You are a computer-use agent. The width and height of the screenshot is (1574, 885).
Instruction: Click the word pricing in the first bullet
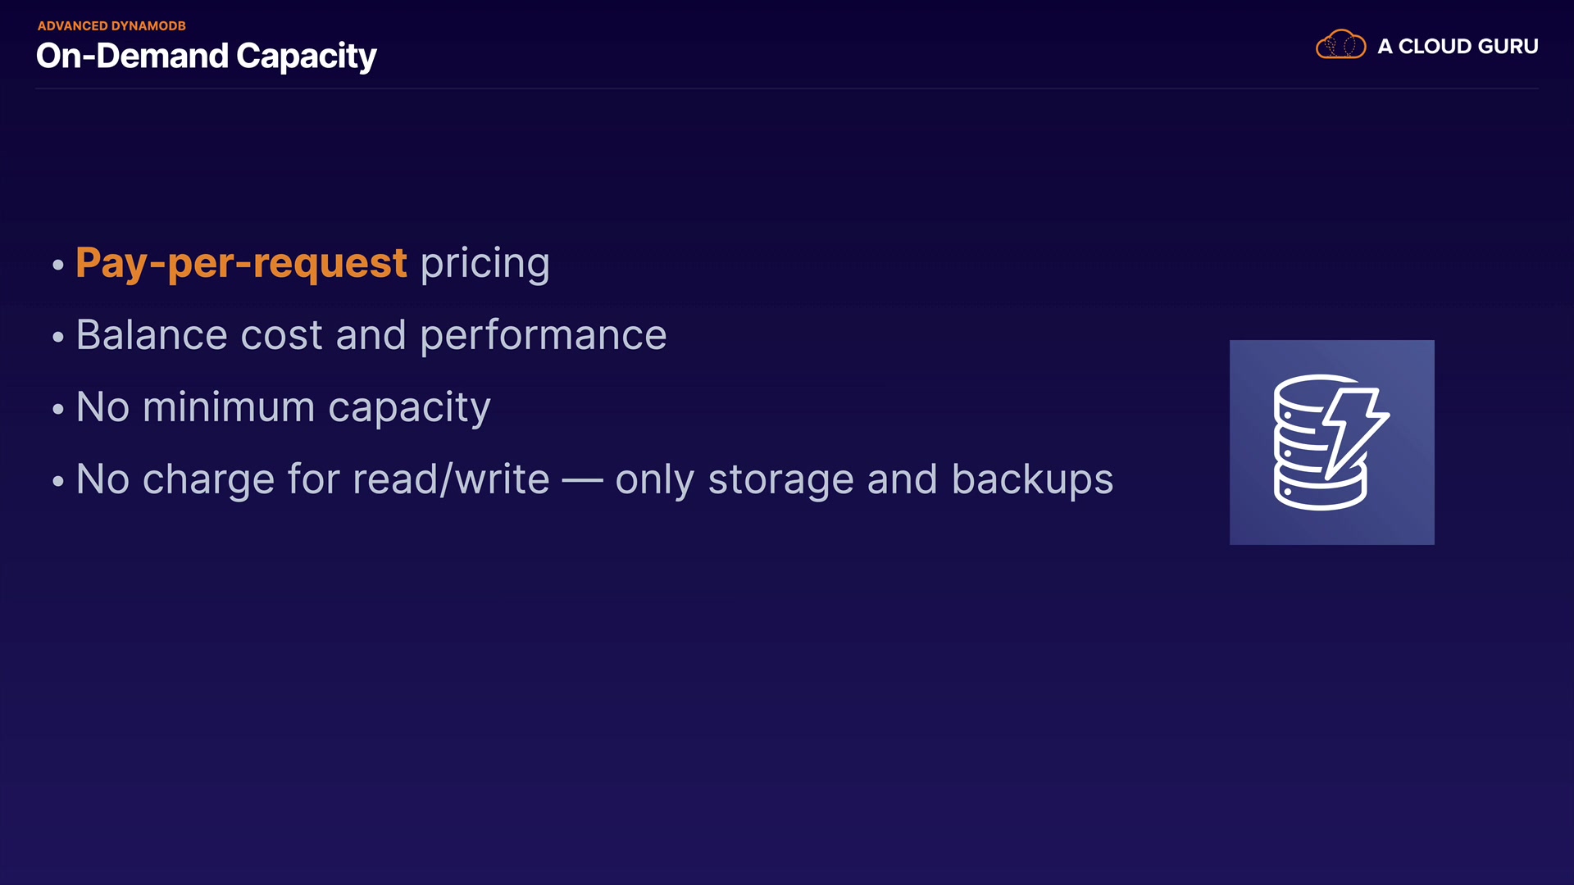pos(484,263)
